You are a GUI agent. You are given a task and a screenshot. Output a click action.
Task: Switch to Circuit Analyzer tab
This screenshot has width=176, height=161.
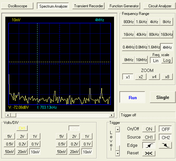coord(159,6)
